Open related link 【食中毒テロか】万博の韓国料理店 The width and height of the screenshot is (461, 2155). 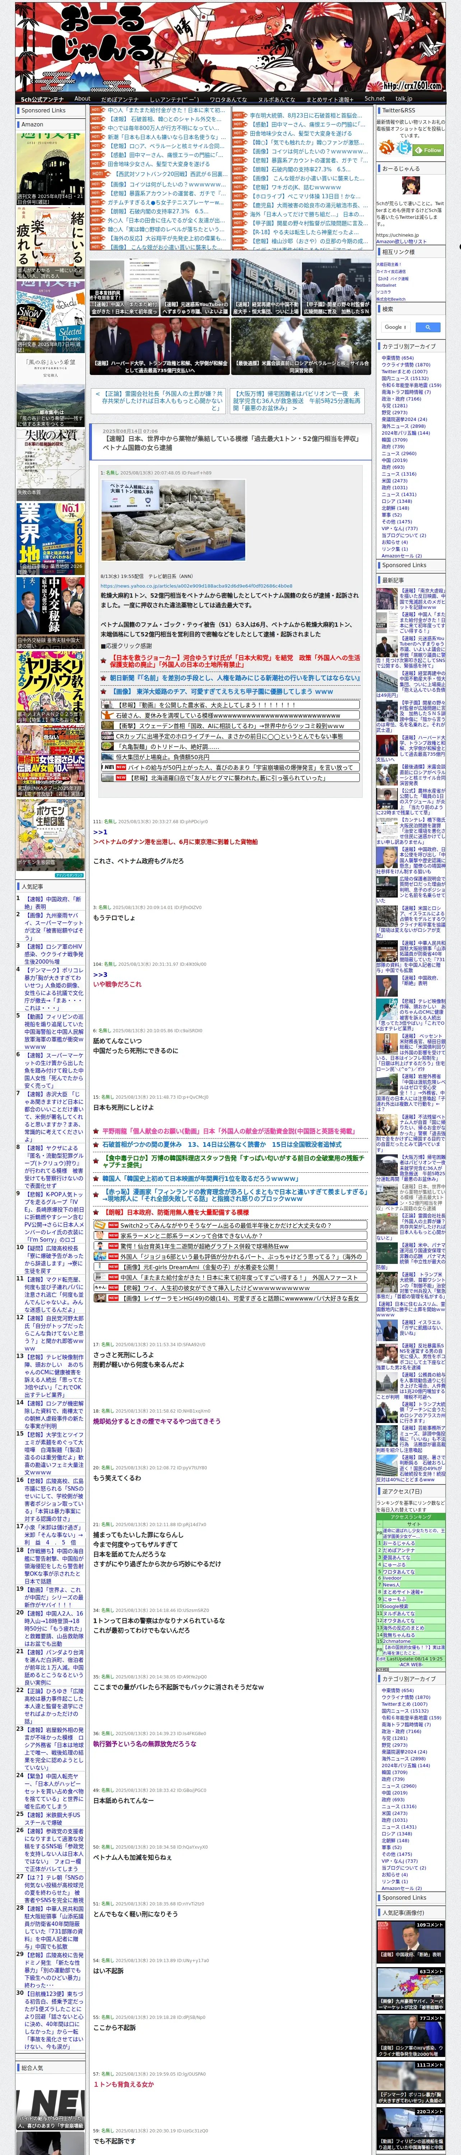234,1162
